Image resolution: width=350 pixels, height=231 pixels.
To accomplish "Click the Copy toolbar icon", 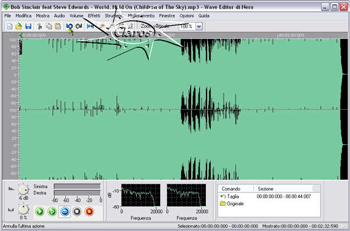I will [49, 26].
